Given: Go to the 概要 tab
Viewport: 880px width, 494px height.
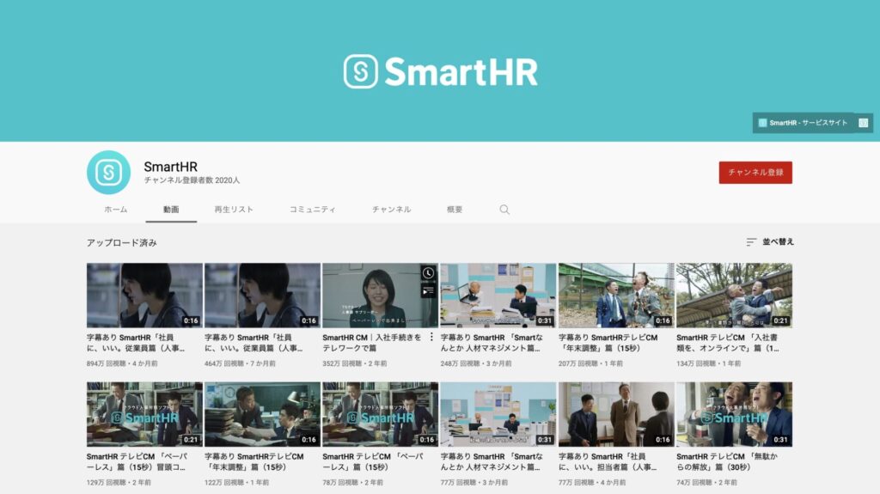Looking at the screenshot, I should [x=455, y=210].
